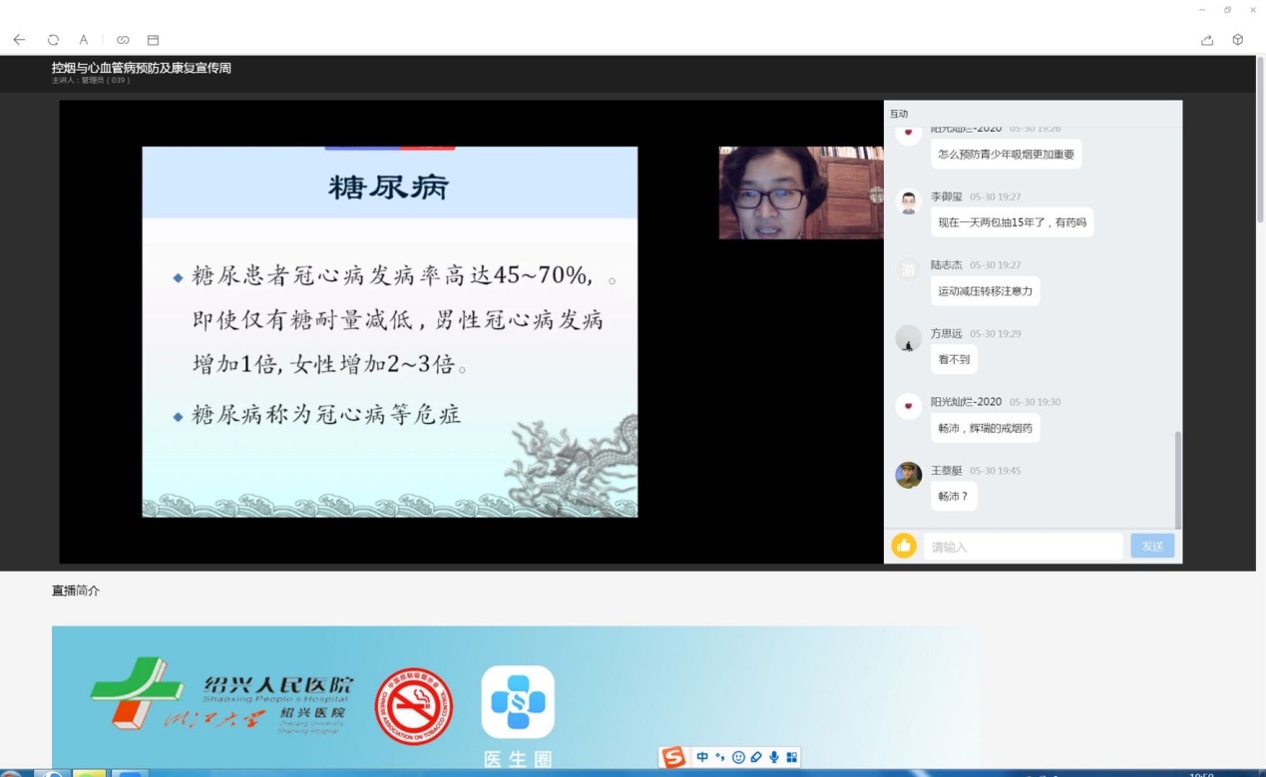This screenshot has height=777, width=1266.
Task: Click the no-smoking association logo
Action: [414, 706]
